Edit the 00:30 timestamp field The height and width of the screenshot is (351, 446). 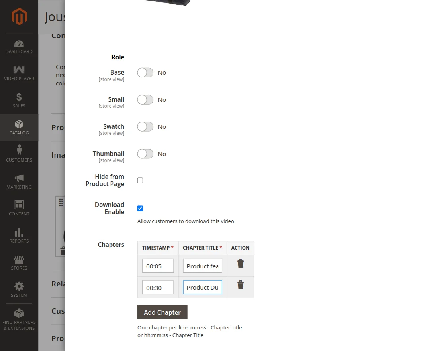158,287
